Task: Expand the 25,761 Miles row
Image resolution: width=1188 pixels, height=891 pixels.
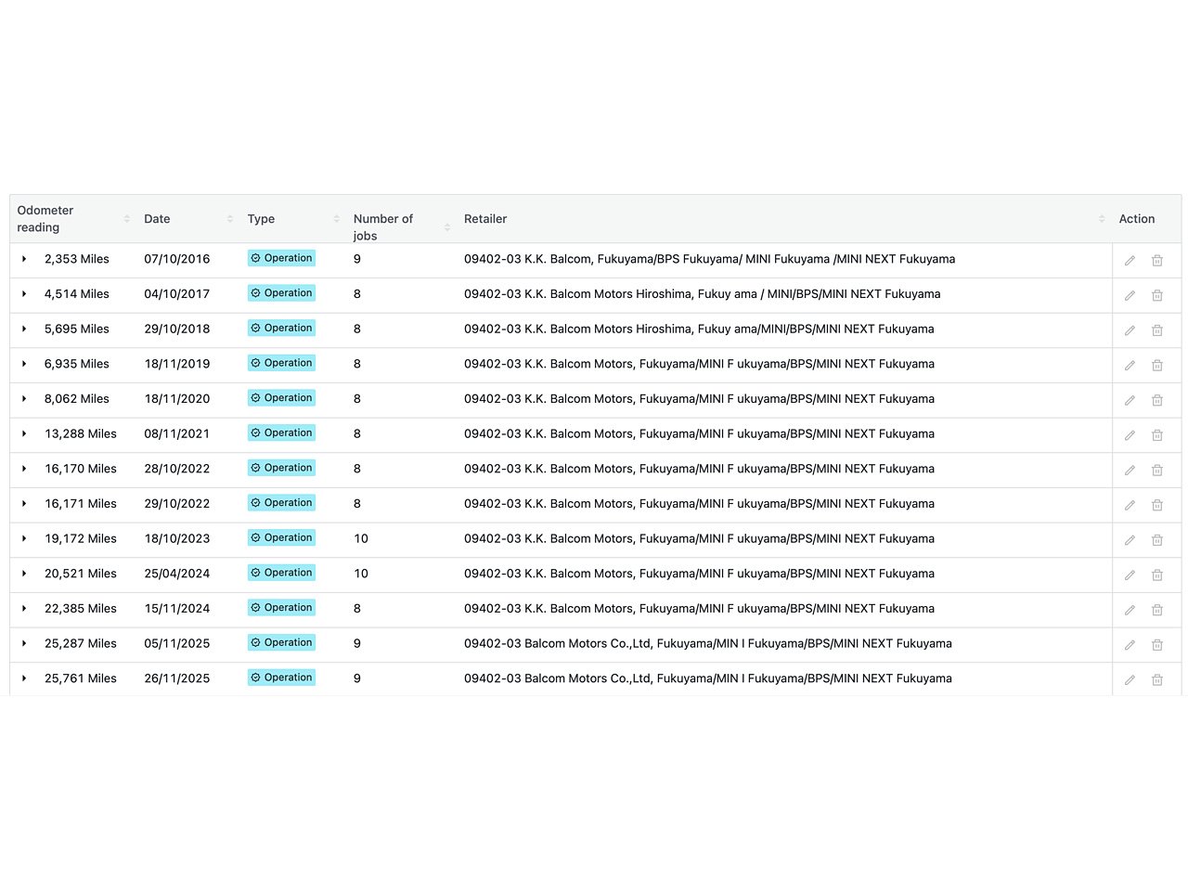Action: pyautogui.click(x=24, y=678)
